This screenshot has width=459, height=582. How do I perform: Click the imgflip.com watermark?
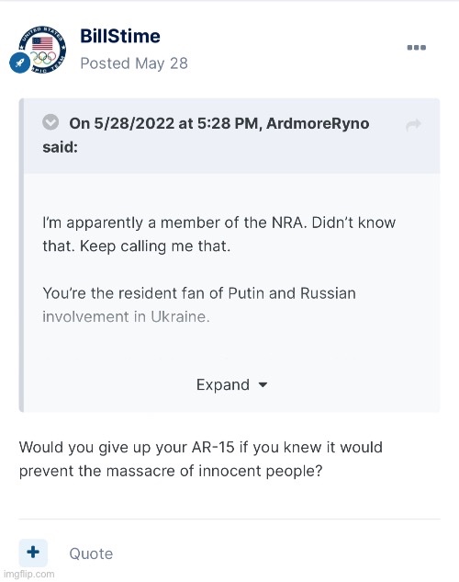(x=28, y=574)
